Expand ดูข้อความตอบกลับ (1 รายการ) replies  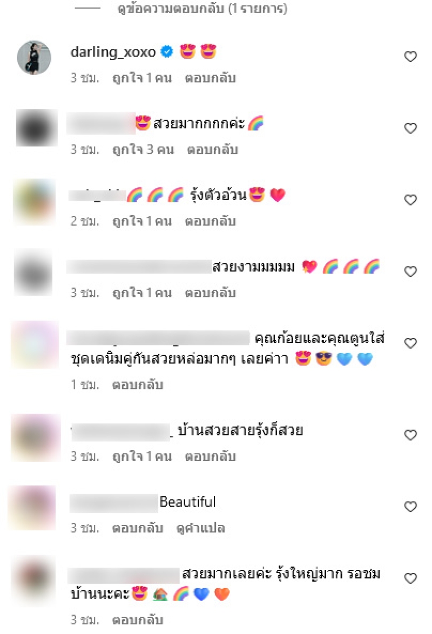pyautogui.click(x=202, y=8)
